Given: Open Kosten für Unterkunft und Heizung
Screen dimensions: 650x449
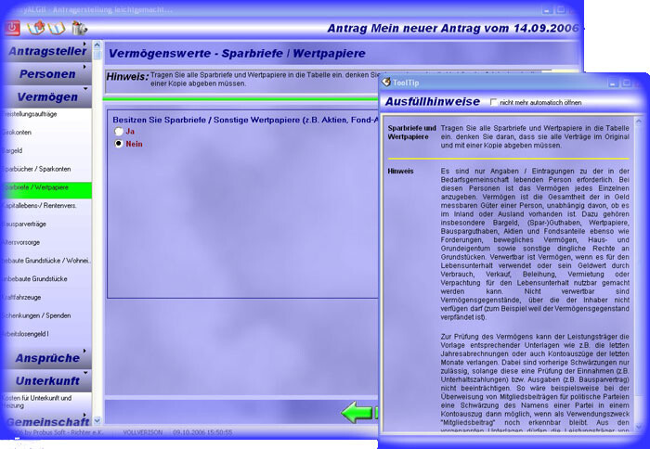Looking at the screenshot, I should [x=37, y=402].
